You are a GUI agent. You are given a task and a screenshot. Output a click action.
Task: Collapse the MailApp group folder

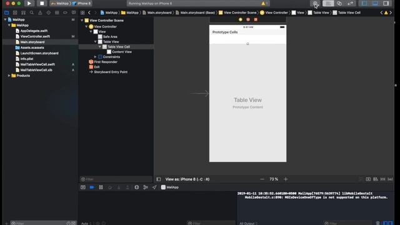tap(9, 25)
